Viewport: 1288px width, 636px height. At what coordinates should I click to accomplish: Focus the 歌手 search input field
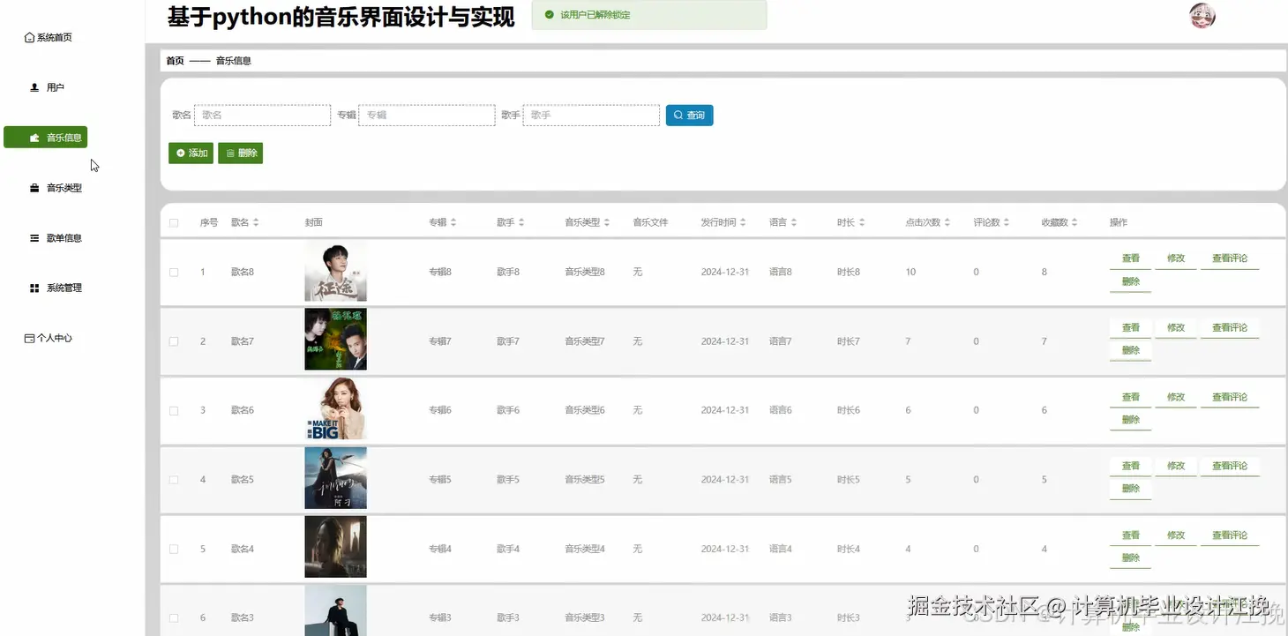[591, 116]
